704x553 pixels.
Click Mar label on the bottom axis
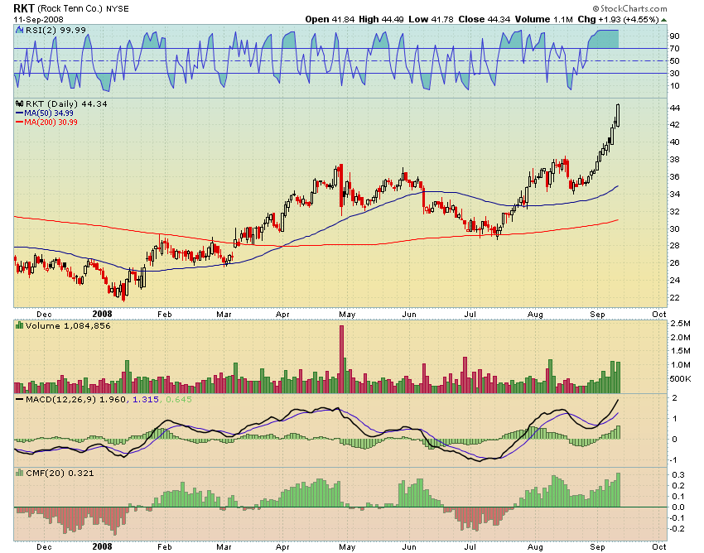[x=224, y=546]
